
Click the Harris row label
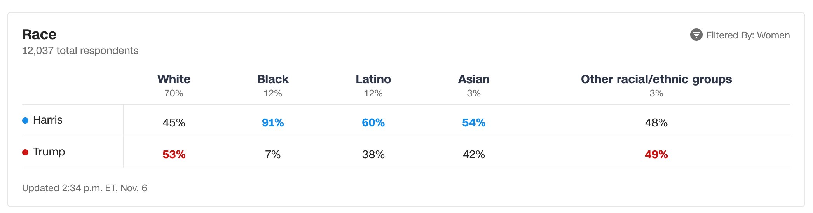click(47, 120)
